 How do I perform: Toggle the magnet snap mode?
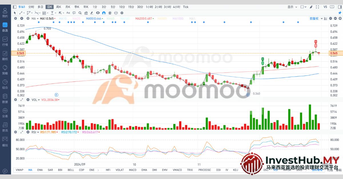tap(104, 13)
